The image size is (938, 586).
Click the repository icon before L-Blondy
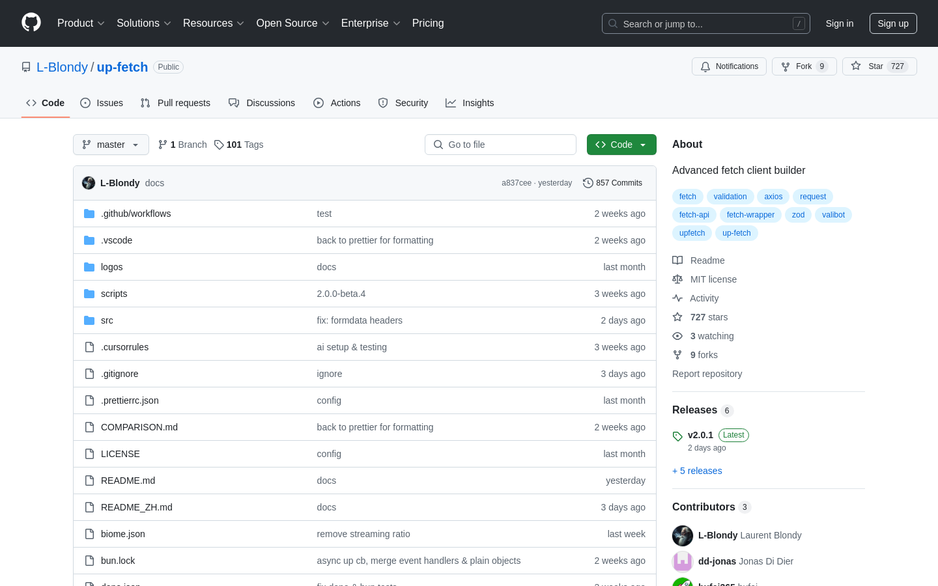26,67
